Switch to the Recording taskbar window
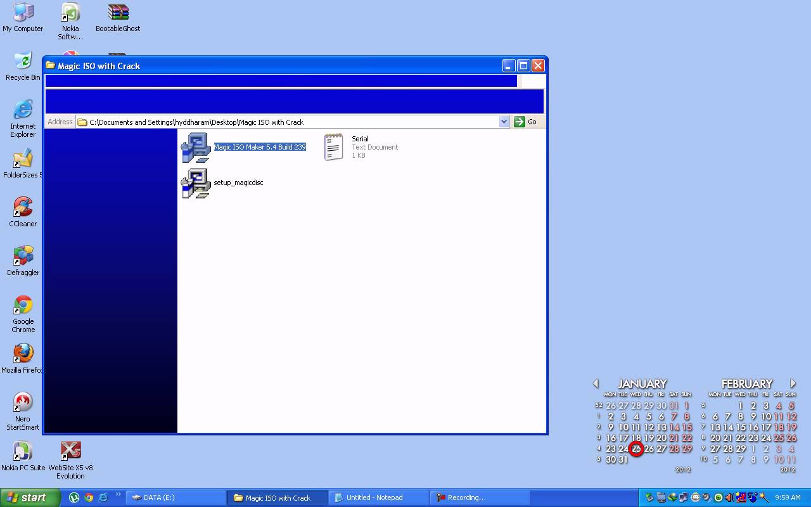Viewport: 811px width, 507px height. 480,497
